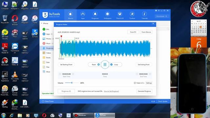Click the From iDevice button

146,32
